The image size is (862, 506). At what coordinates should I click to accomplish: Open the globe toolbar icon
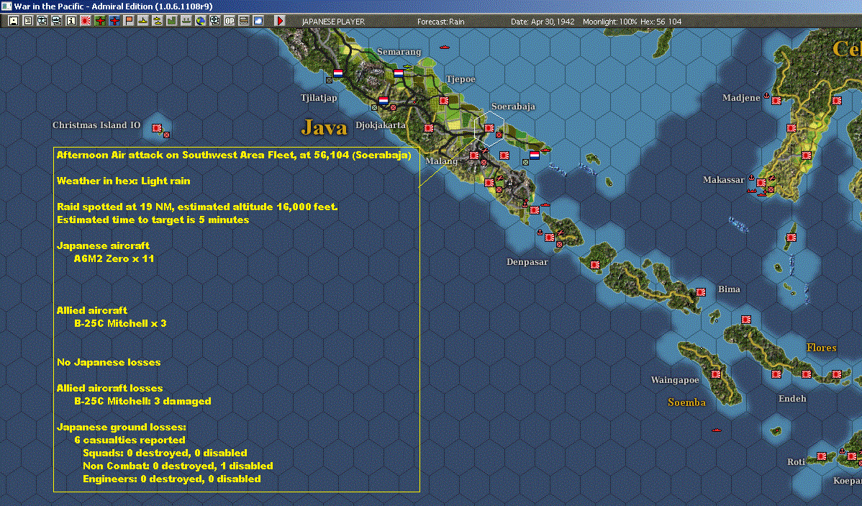pyautogui.click(x=201, y=21)
